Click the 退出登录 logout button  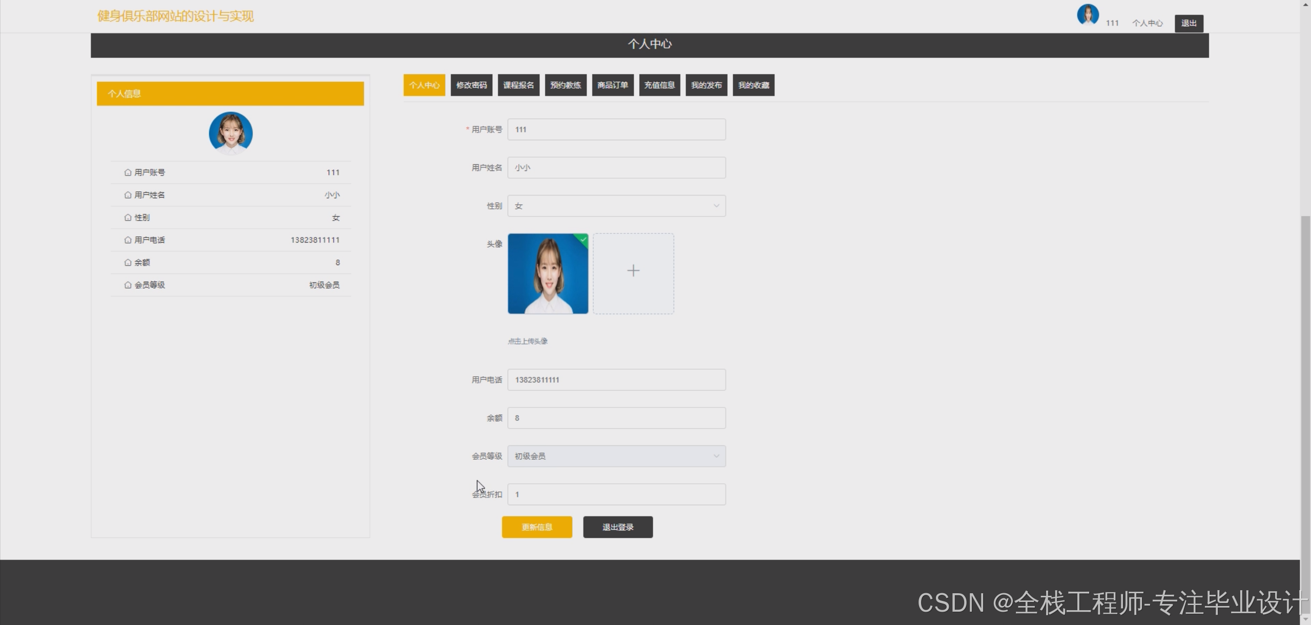tap(617, 527)
